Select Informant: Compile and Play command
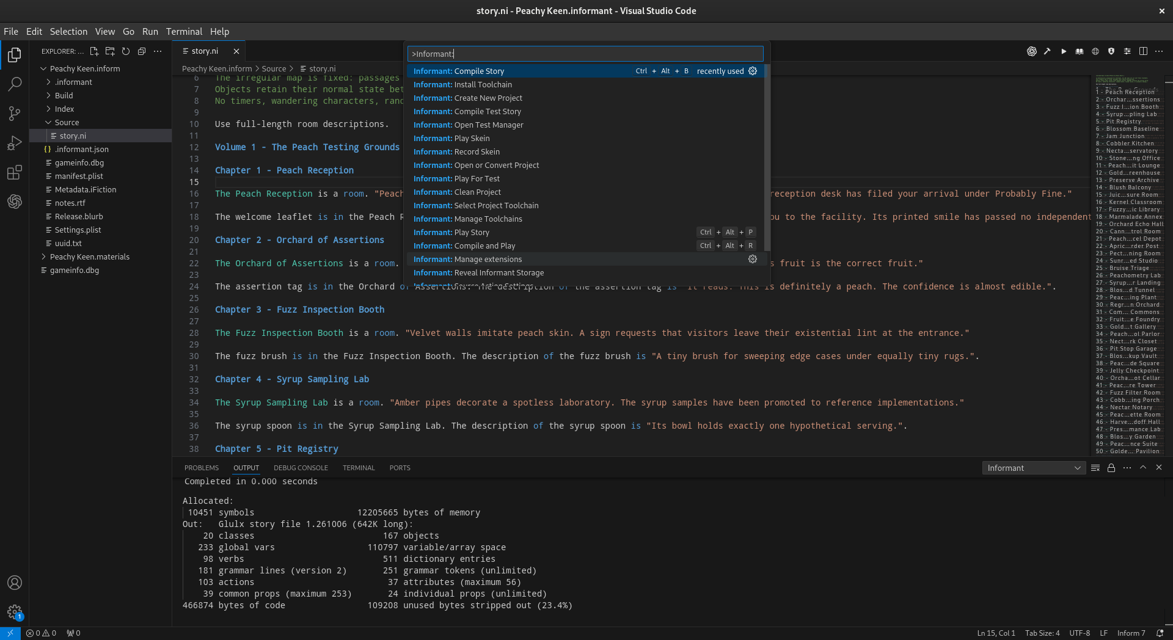 point(585,245)
